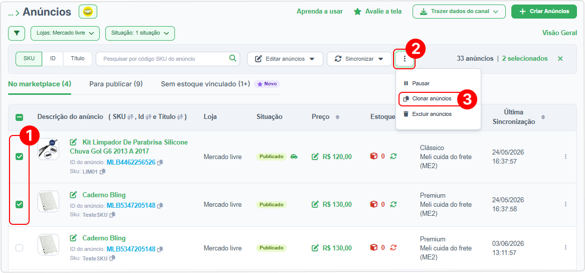This screenshot has width=585, height=273.
Task: Open the filter funnel icon button
Action: 17,33
